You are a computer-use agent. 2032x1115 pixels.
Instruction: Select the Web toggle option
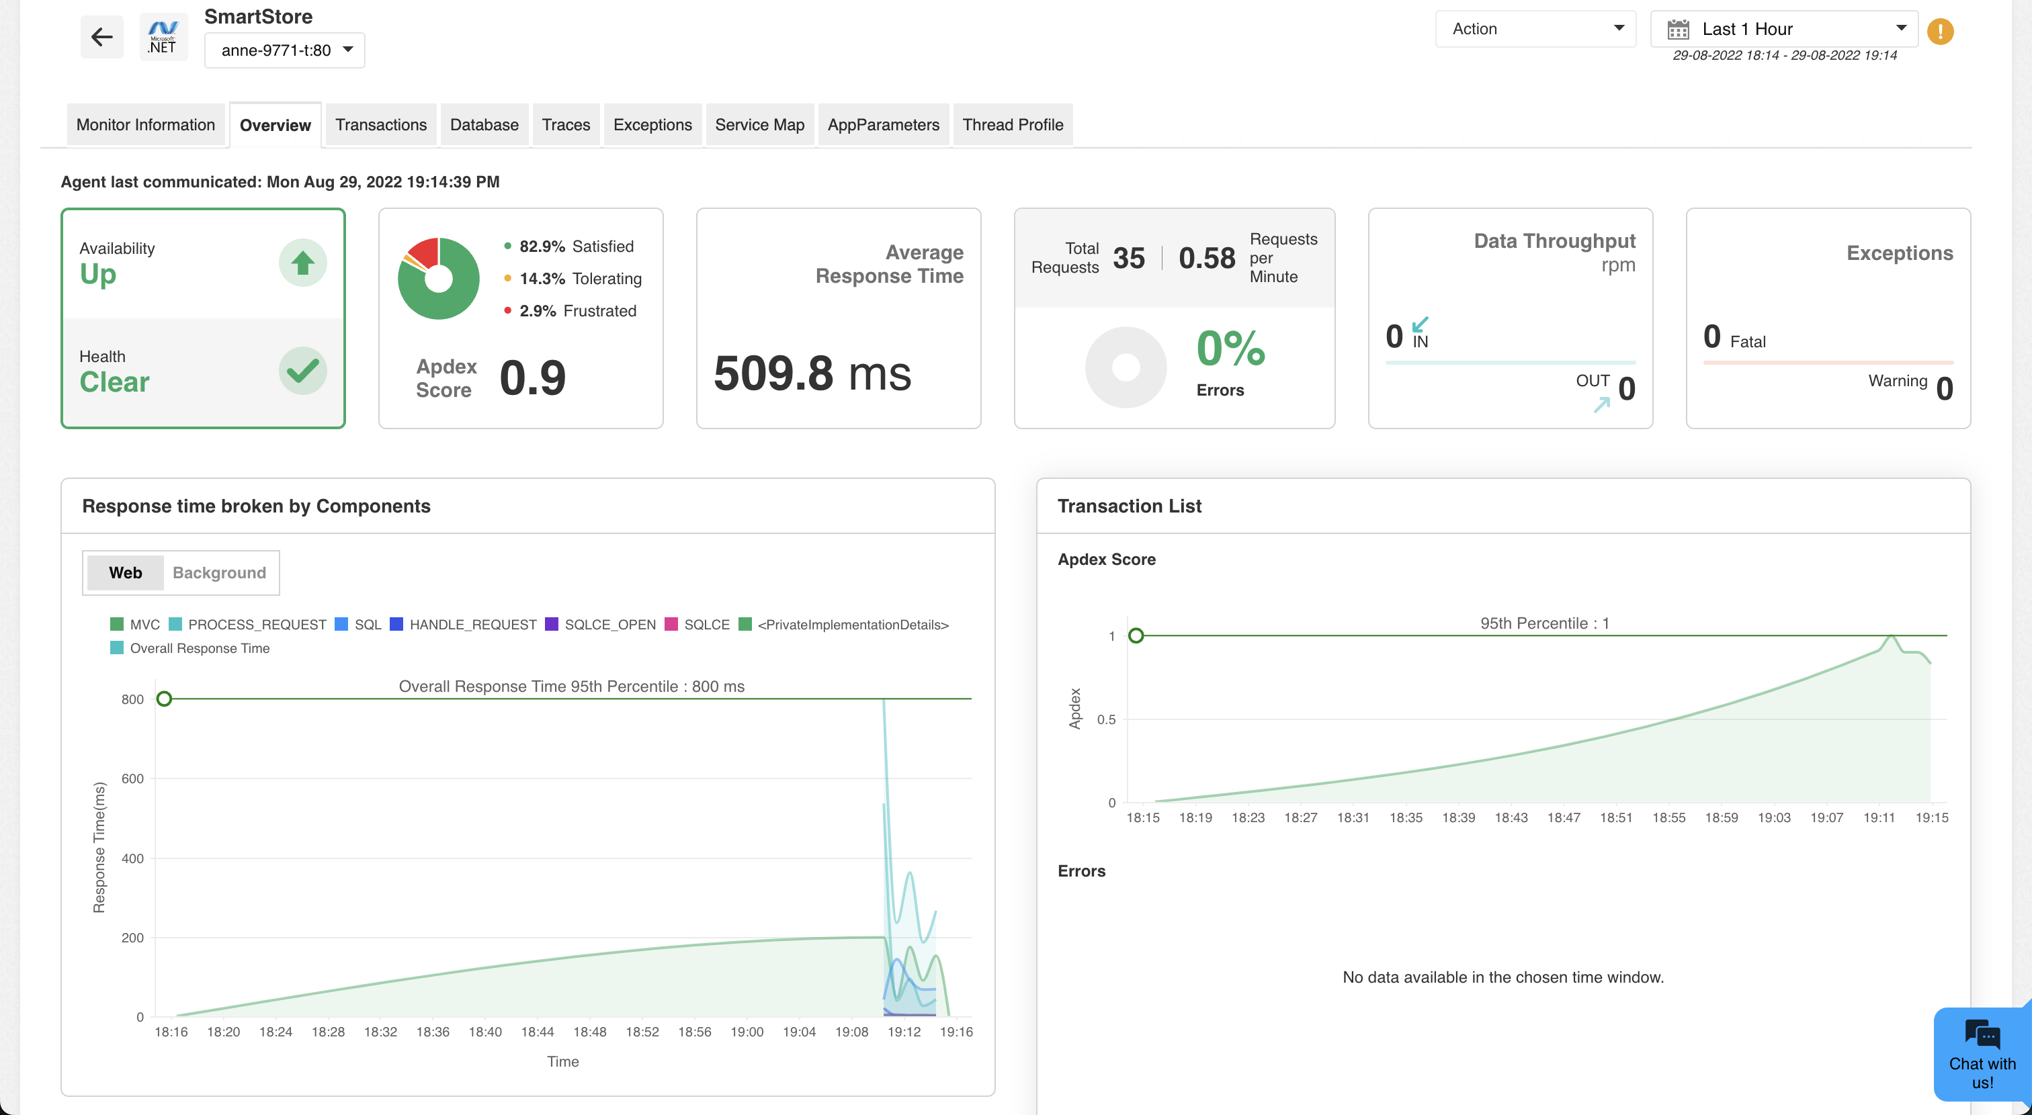(126, 572)
